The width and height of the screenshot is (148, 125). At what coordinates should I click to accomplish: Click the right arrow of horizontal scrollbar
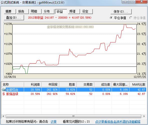click(x=144, y=116)
